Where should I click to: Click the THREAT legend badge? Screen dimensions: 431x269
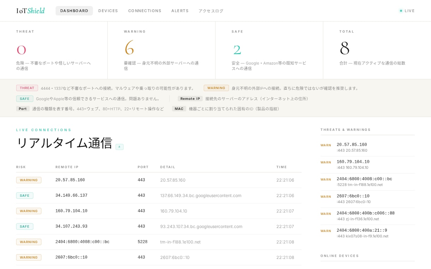click(27, 88)
